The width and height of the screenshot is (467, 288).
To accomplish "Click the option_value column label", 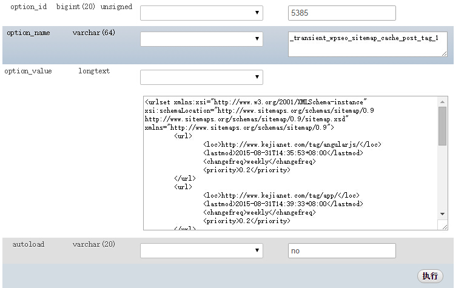I will (x=29, y=71).
